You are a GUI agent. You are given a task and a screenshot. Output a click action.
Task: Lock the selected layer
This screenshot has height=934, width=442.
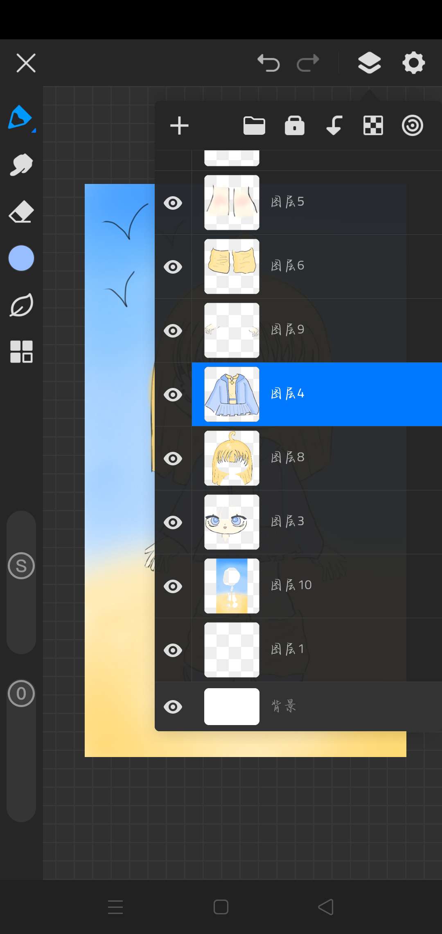pos(295,126)
